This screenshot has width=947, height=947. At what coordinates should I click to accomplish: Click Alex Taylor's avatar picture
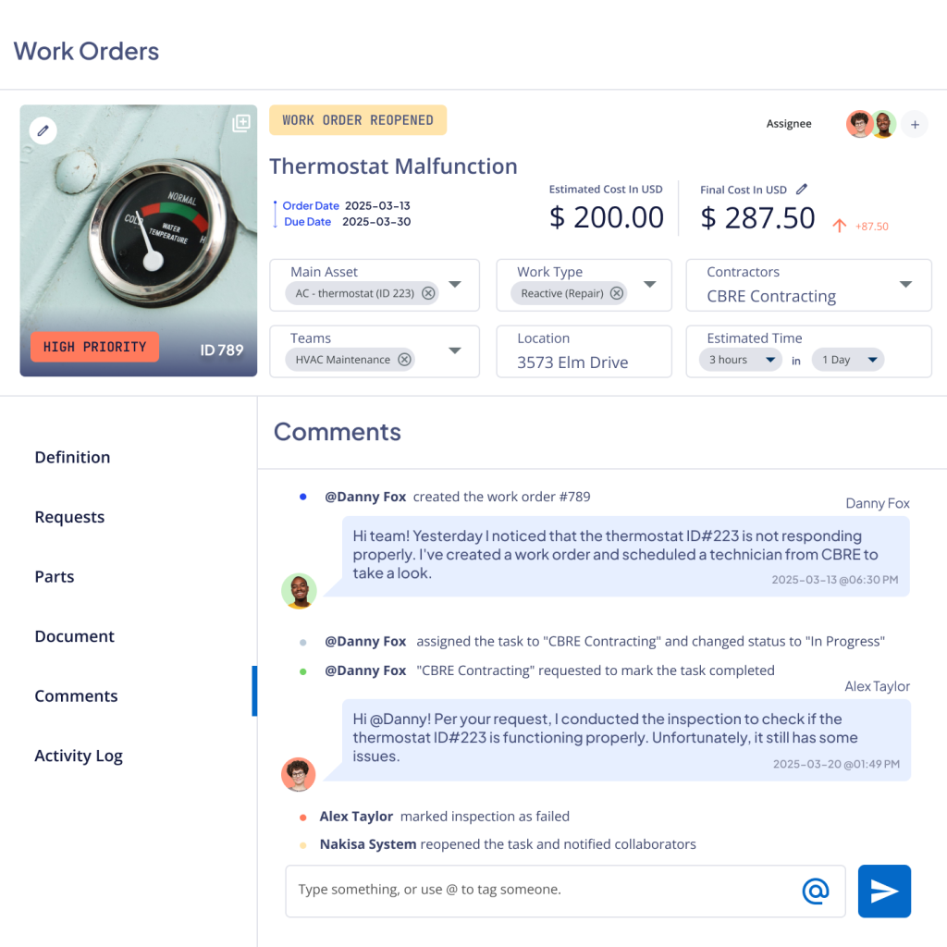tap(298, 774)
